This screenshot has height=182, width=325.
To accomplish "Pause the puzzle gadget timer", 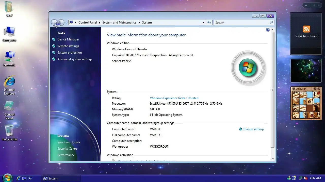I will click(x=294, y=89).
